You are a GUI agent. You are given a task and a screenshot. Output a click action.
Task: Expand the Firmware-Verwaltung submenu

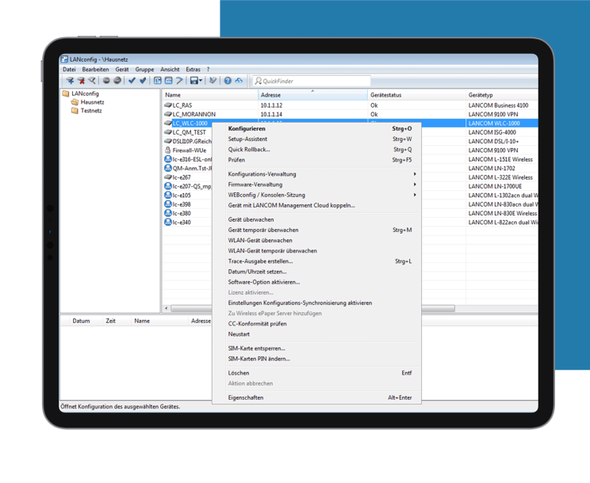316,184
